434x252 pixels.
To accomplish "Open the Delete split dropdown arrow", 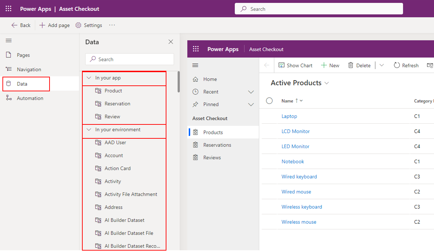I will [382, 65].
